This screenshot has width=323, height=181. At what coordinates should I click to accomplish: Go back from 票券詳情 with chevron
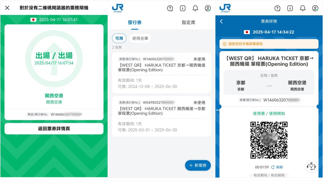[221, 21]
